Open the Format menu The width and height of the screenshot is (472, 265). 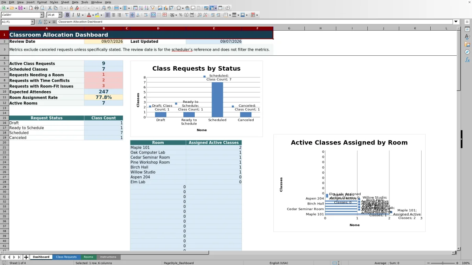pyautogui.click(x=42, y=2)
